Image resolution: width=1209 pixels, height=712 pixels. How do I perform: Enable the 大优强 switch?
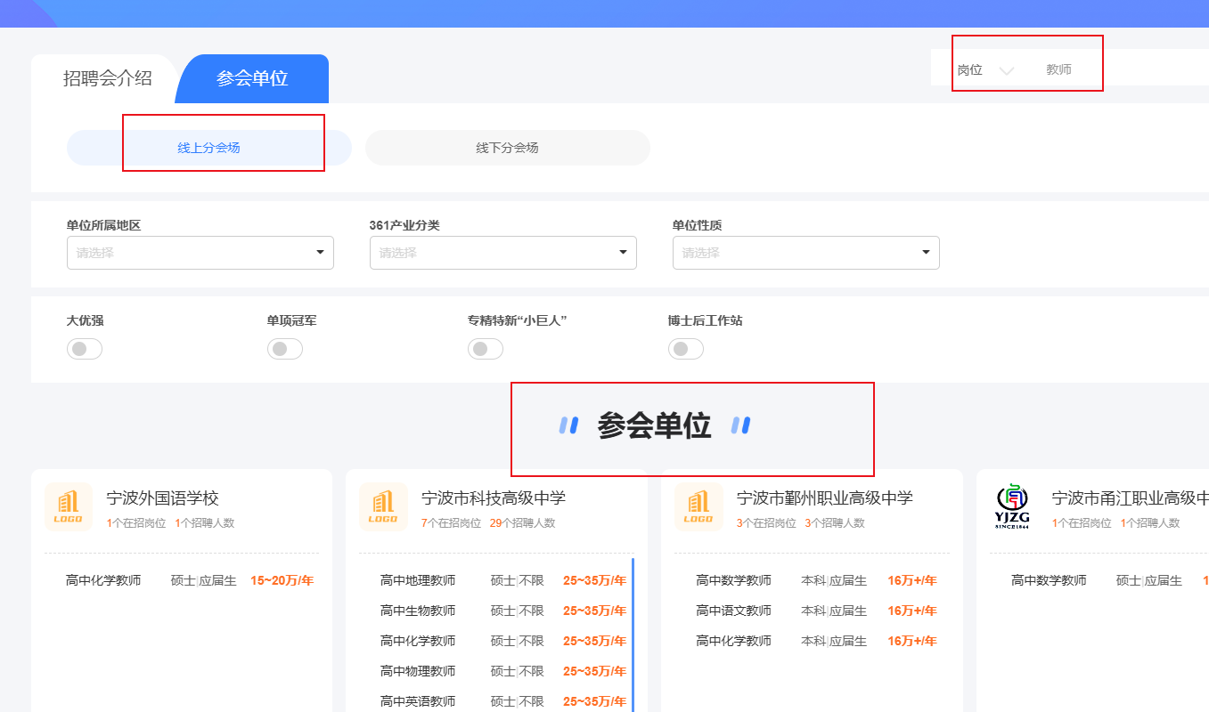click(85, 349)
